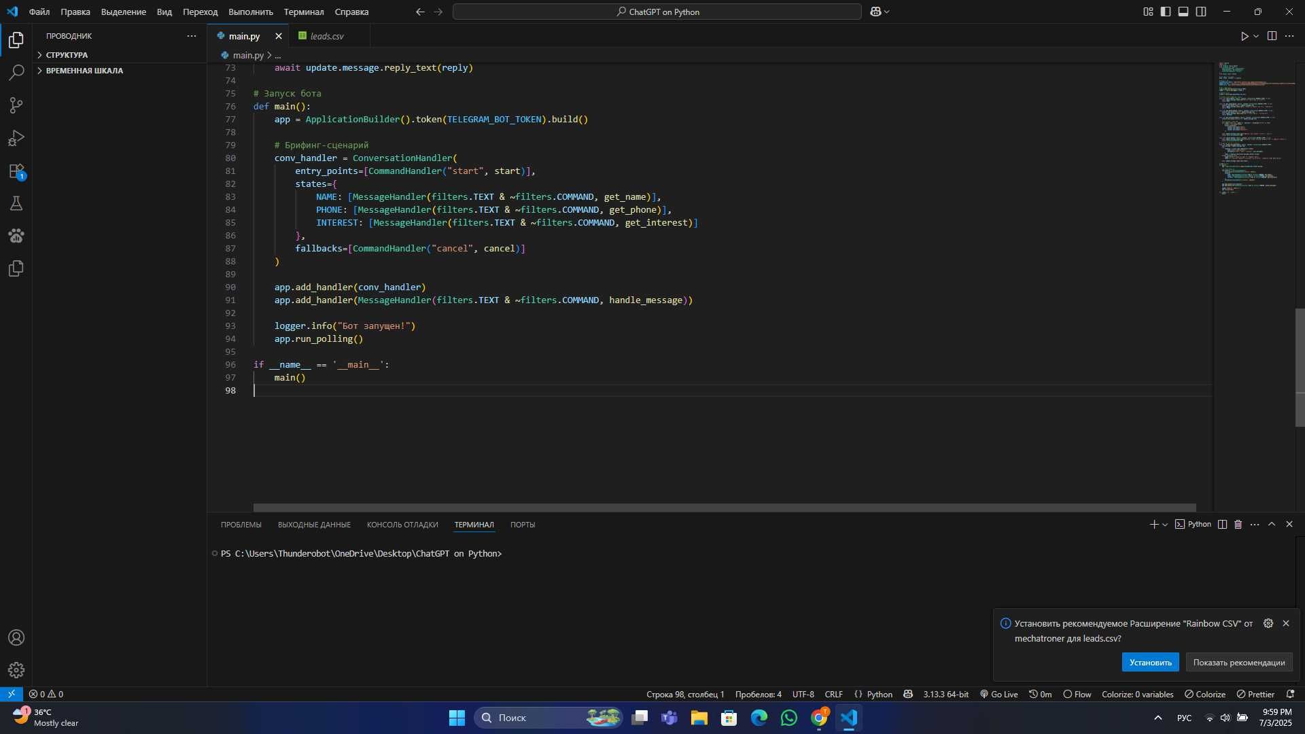
Task: Open the remote window indicator
Action: (12, 694)
